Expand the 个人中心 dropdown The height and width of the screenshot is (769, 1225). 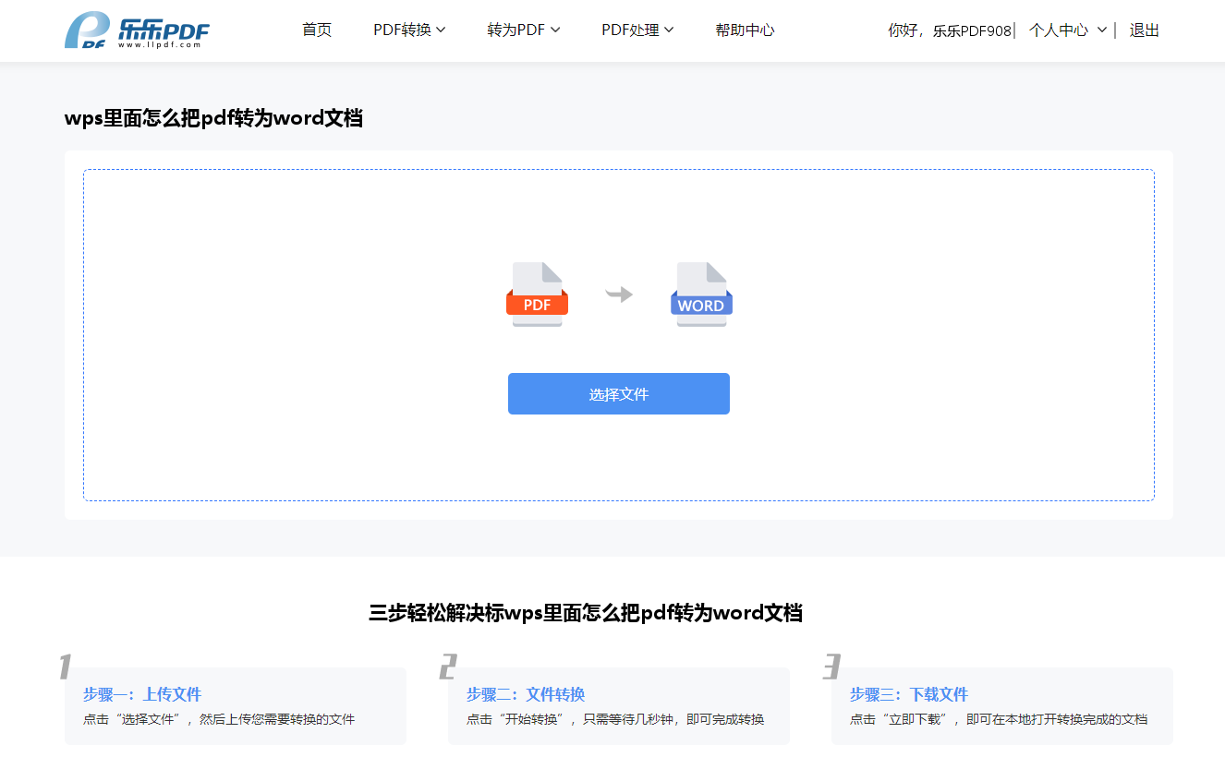1068,30
